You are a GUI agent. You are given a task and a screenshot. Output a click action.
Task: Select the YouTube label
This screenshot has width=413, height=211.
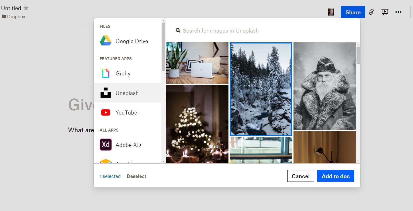click(x=126, y=113)
